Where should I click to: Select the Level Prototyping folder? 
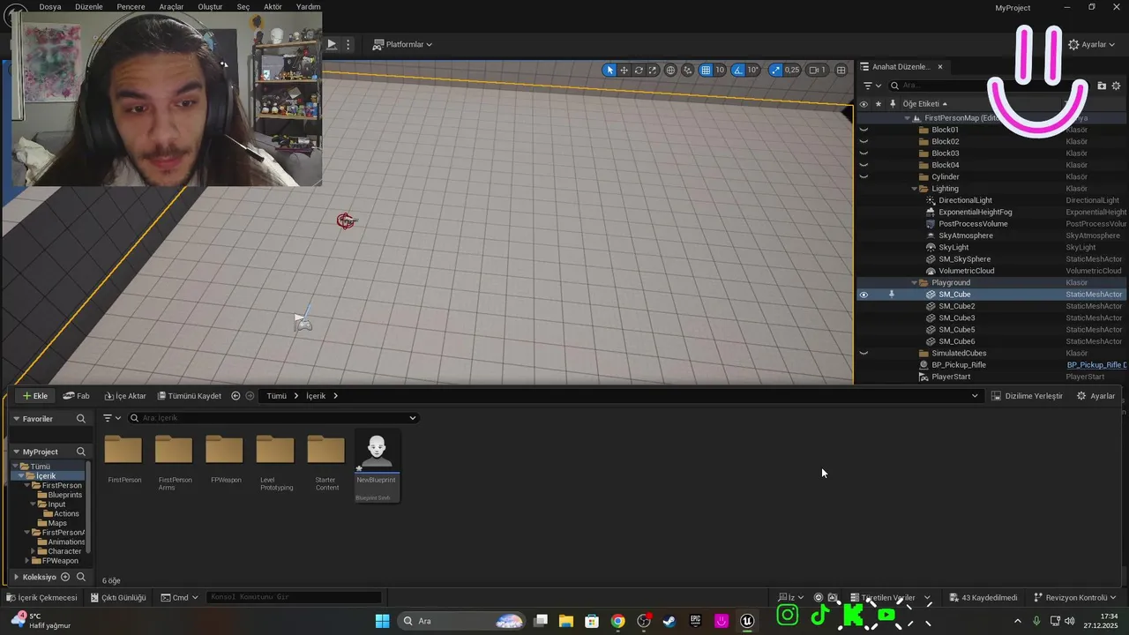276,462
